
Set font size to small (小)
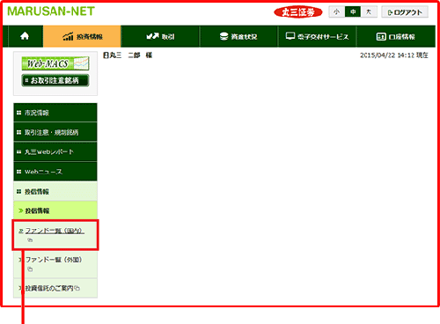337,12
